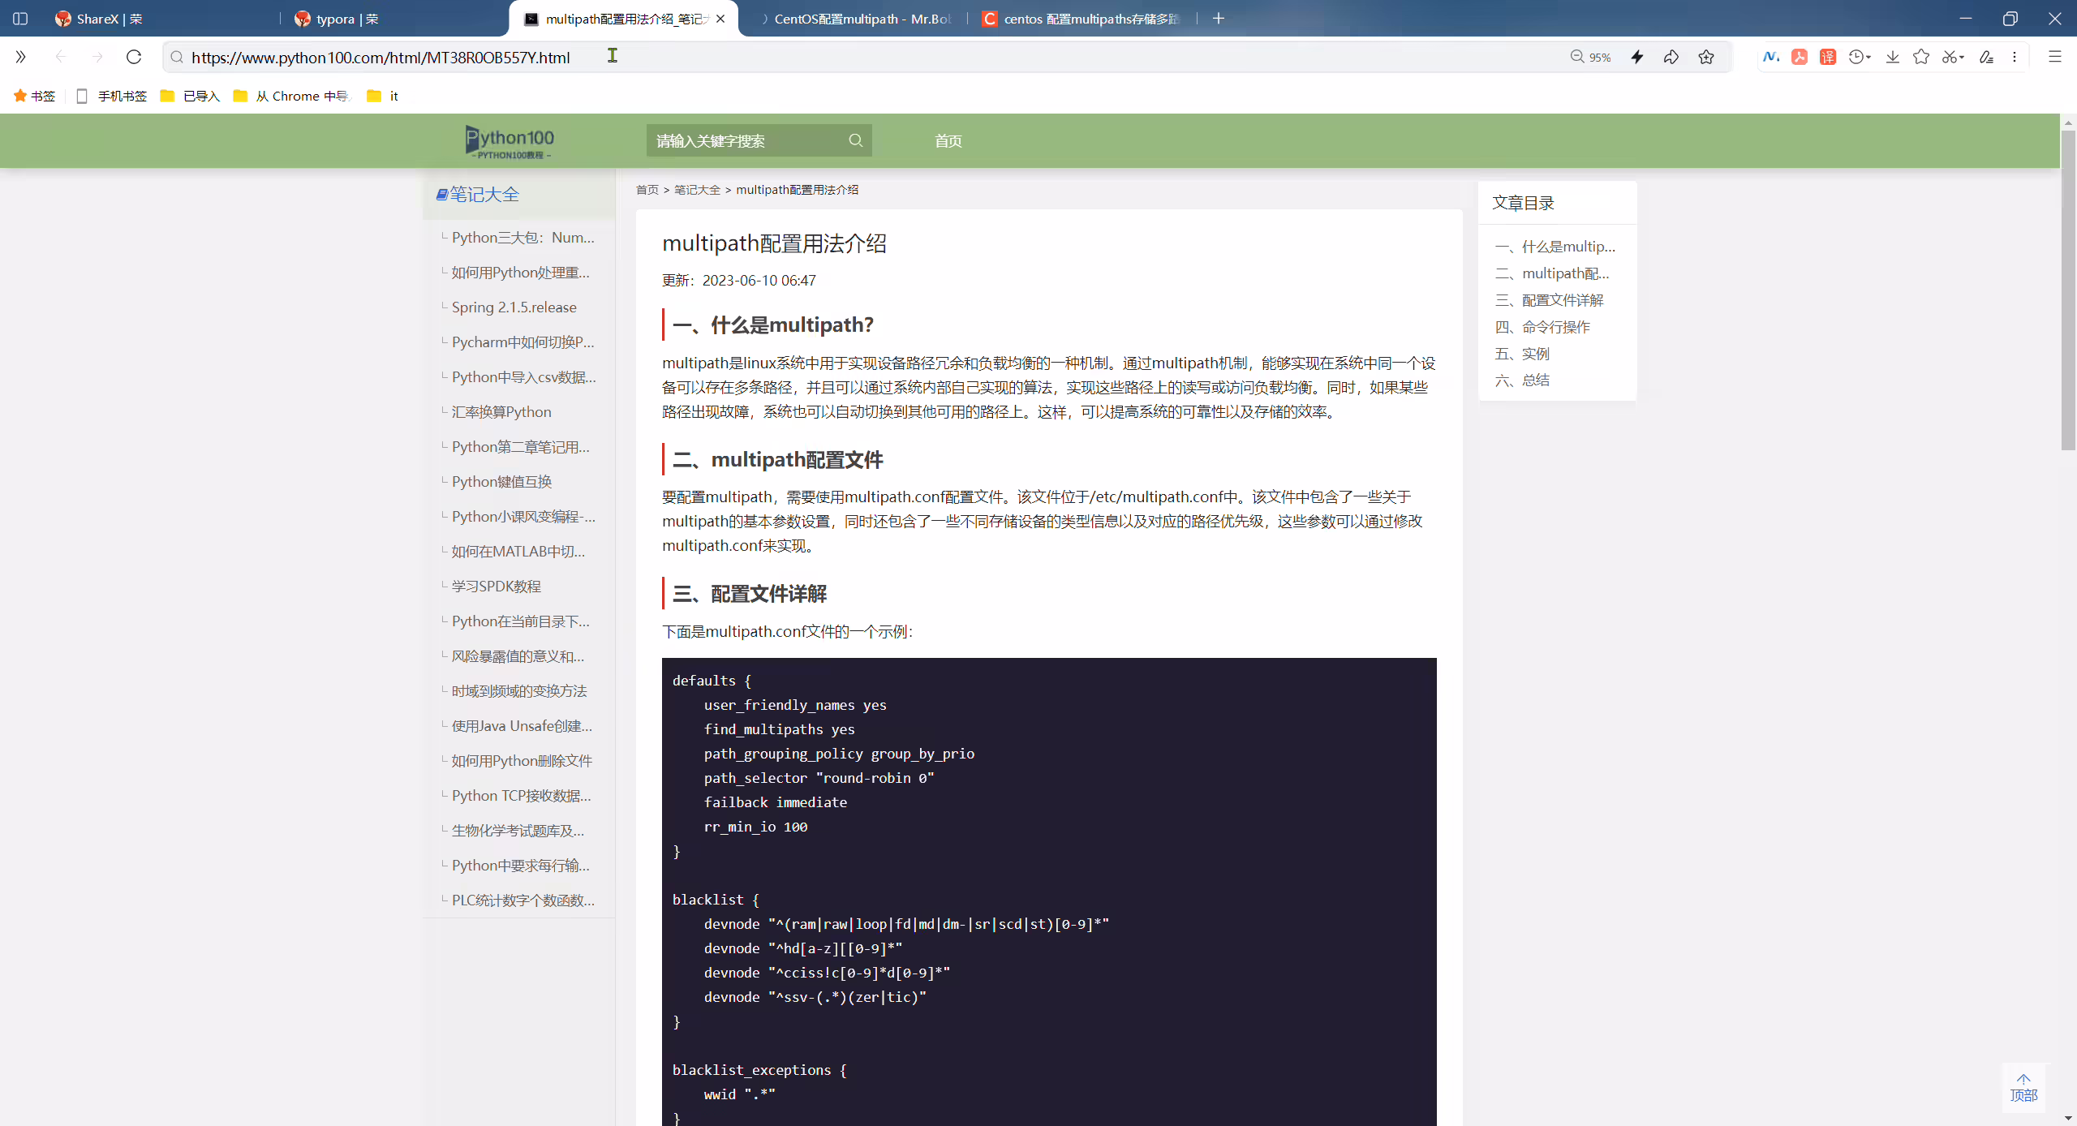Click the search magnifier icon
The width and height of the screenshot is (2077, 1126).
pyautogui.click(x=856, y=140)
